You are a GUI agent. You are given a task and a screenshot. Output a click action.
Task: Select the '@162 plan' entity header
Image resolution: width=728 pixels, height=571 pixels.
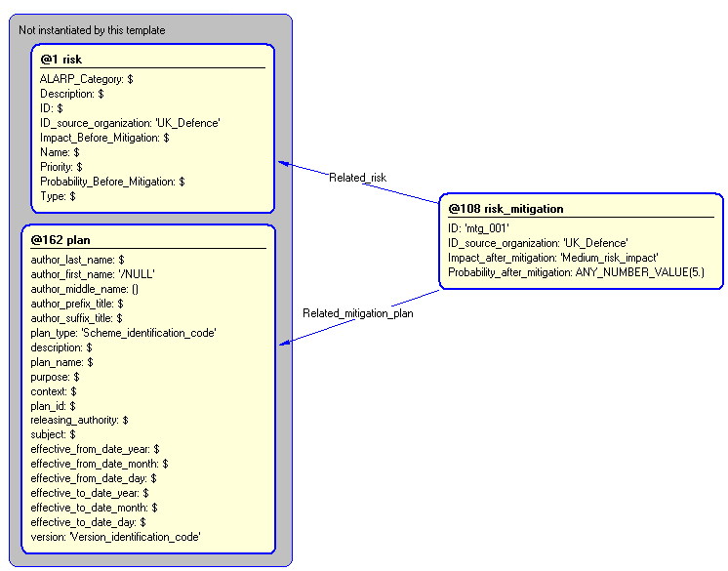61,240
